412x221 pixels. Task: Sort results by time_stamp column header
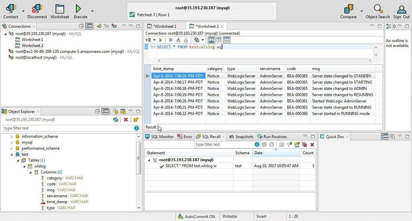(178, 69)
